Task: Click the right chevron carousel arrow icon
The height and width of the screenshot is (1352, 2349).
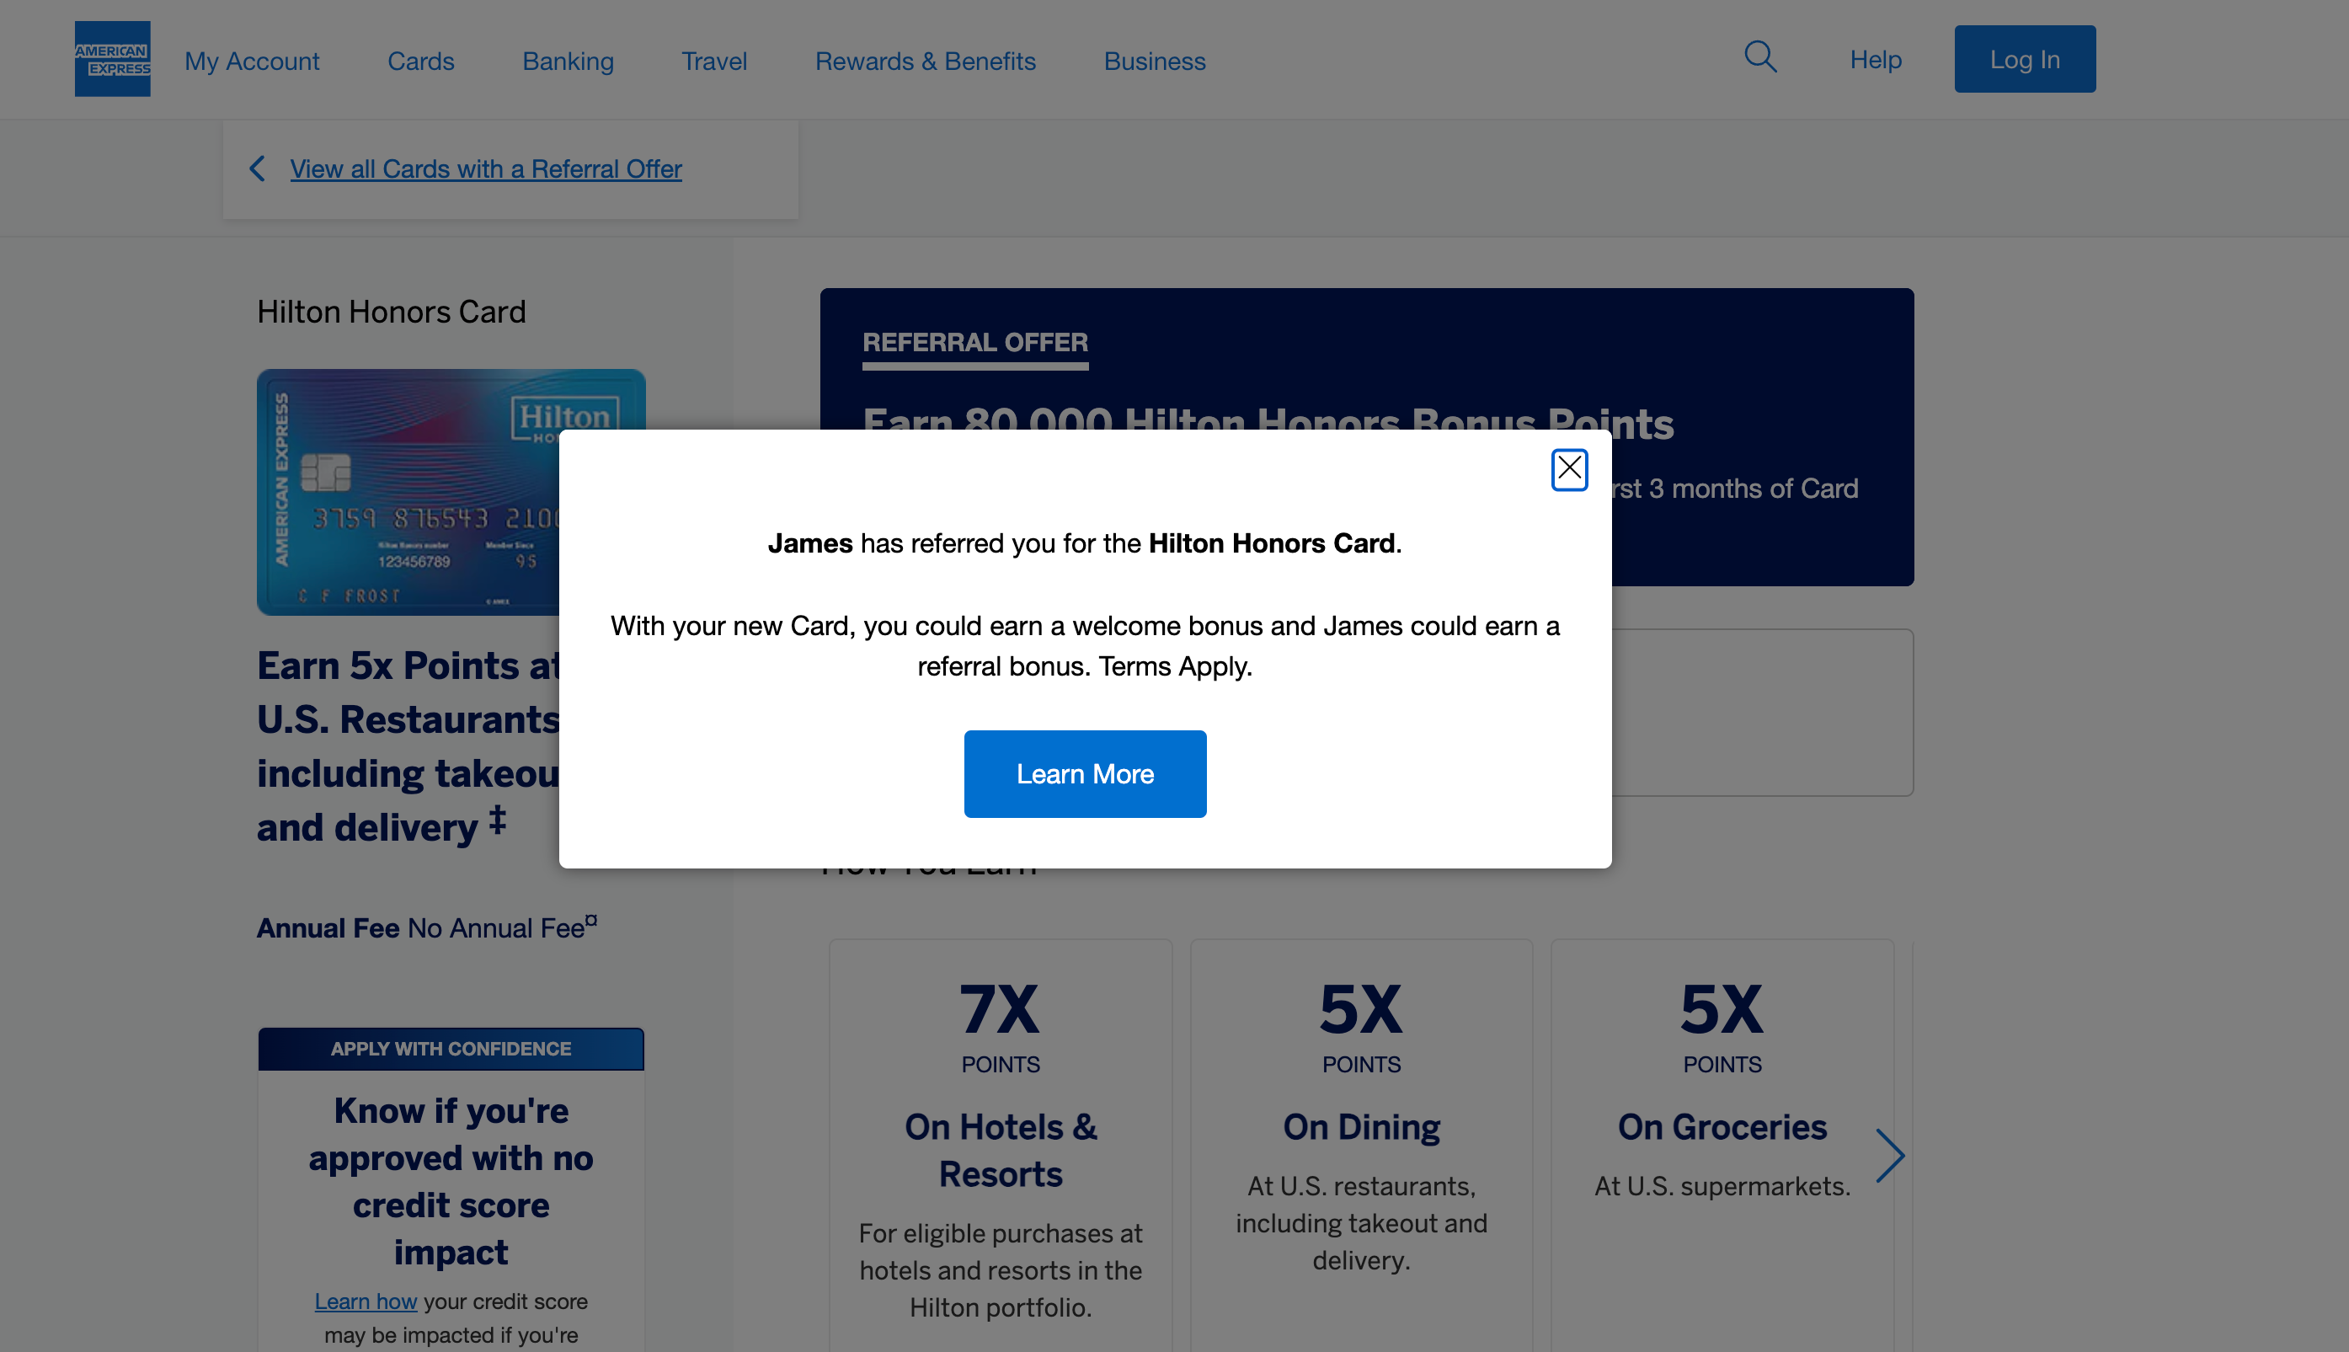Action: [x=1893, y=1155]
